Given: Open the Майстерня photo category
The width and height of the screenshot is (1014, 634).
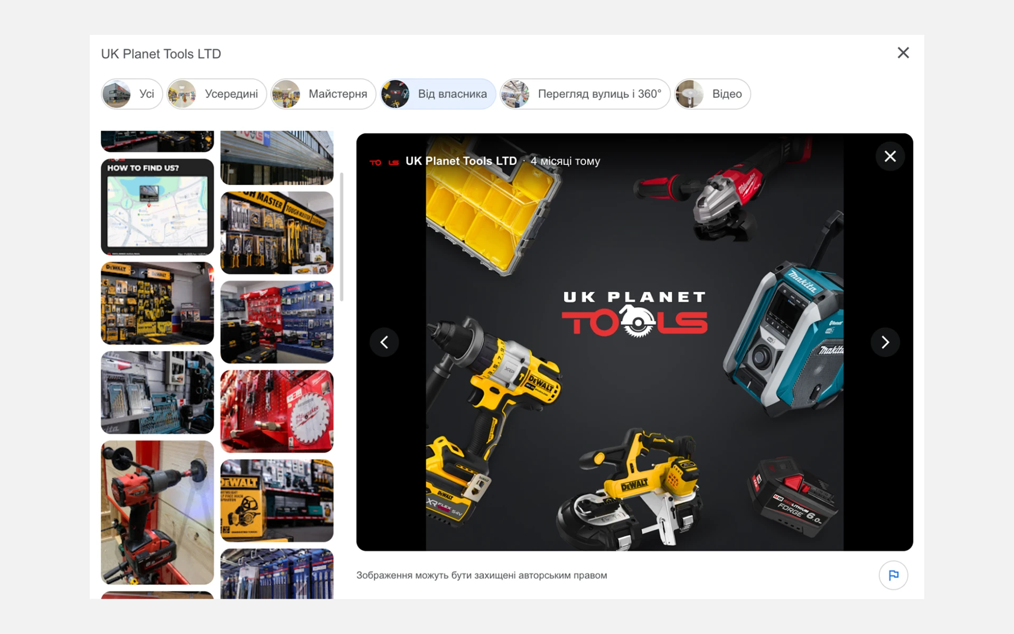Looking at the screenshot, I should tap(323, 94).
